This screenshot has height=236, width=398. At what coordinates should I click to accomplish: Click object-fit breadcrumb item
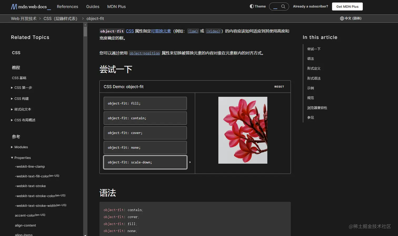tap(95, 19)
